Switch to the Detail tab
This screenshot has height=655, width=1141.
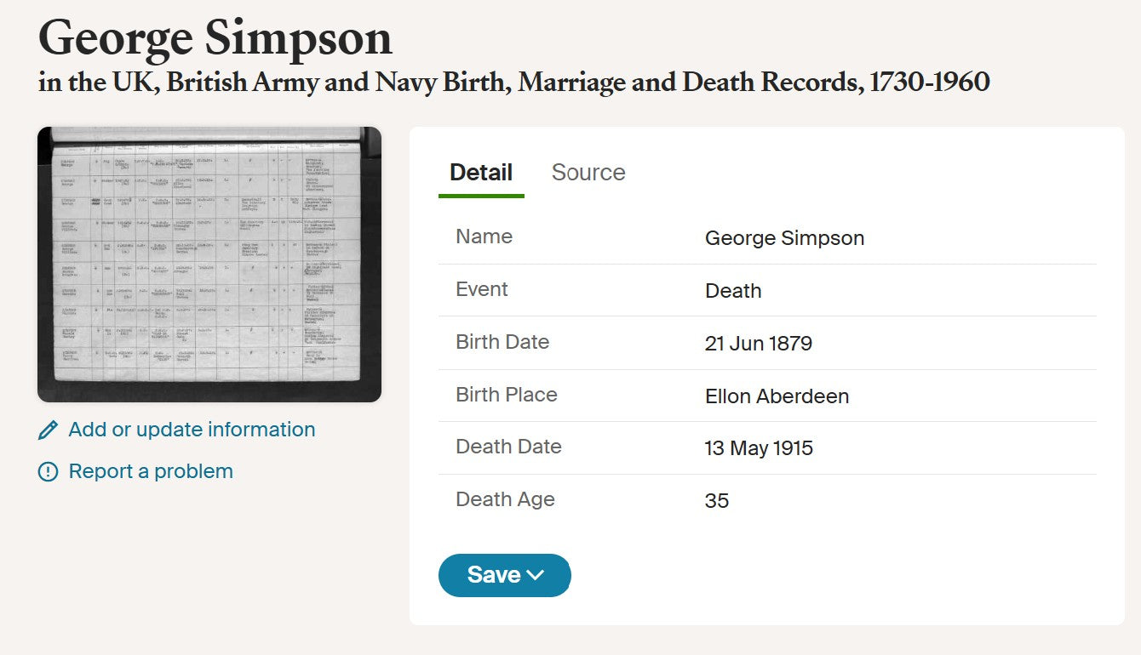tap(481, 173)
